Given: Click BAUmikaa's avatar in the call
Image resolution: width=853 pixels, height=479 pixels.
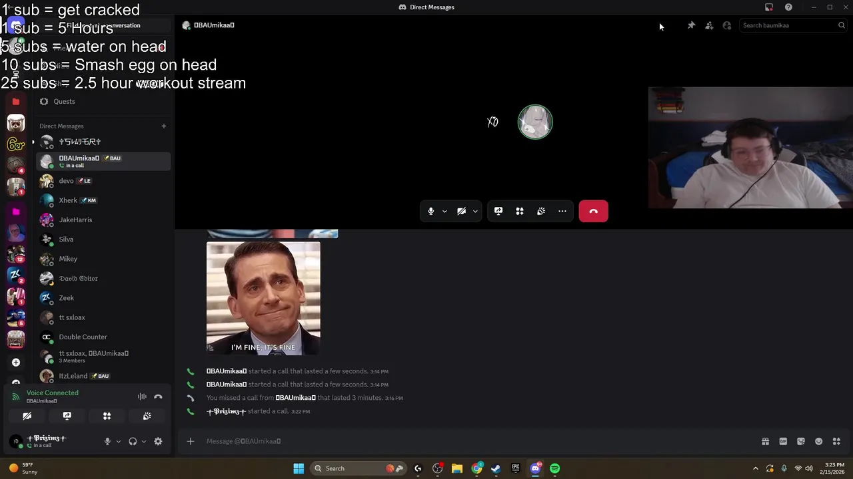Looking at the screenshot, I should coord(535,122).
